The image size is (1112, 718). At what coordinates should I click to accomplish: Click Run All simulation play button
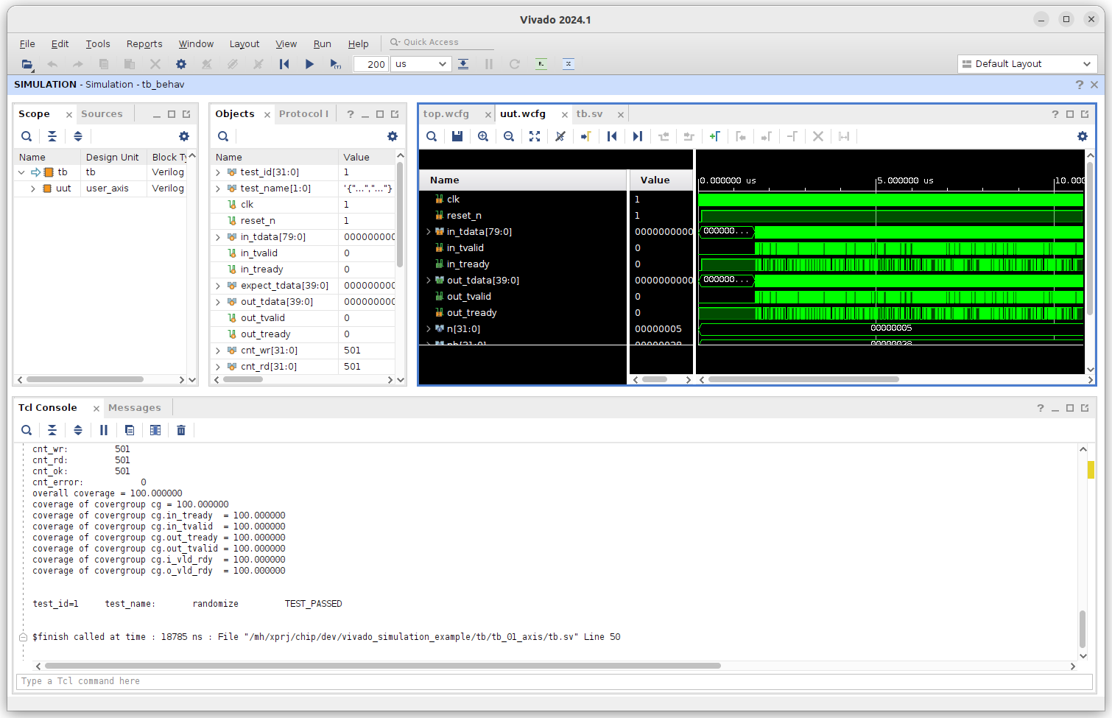[x=309, y=64]
